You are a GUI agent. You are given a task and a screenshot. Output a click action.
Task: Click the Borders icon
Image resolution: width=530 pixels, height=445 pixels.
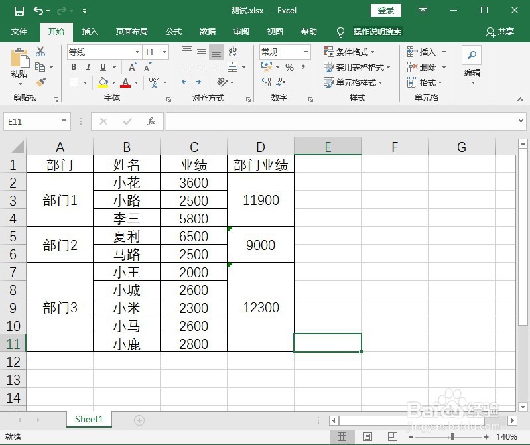[x=74, y=82]
